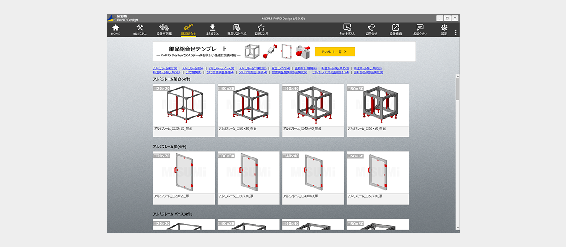Screen dimensions: 566x247
Task: Jump to アルミフレーム扉(4) link
Action: click(x=193, y=68)
